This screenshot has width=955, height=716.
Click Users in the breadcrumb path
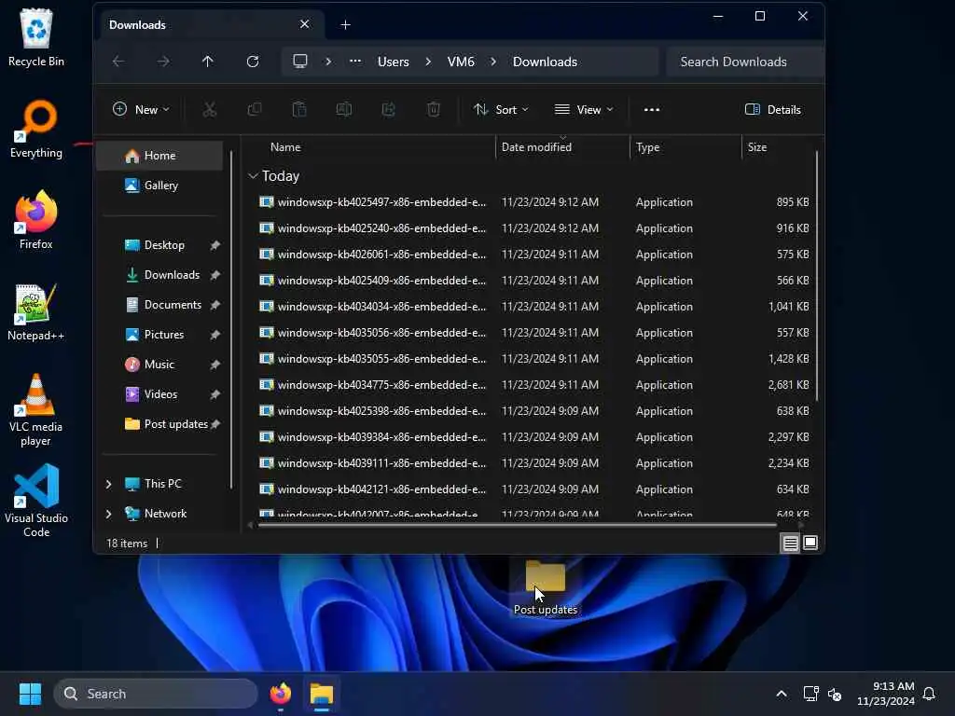click(x=394, y=62)
